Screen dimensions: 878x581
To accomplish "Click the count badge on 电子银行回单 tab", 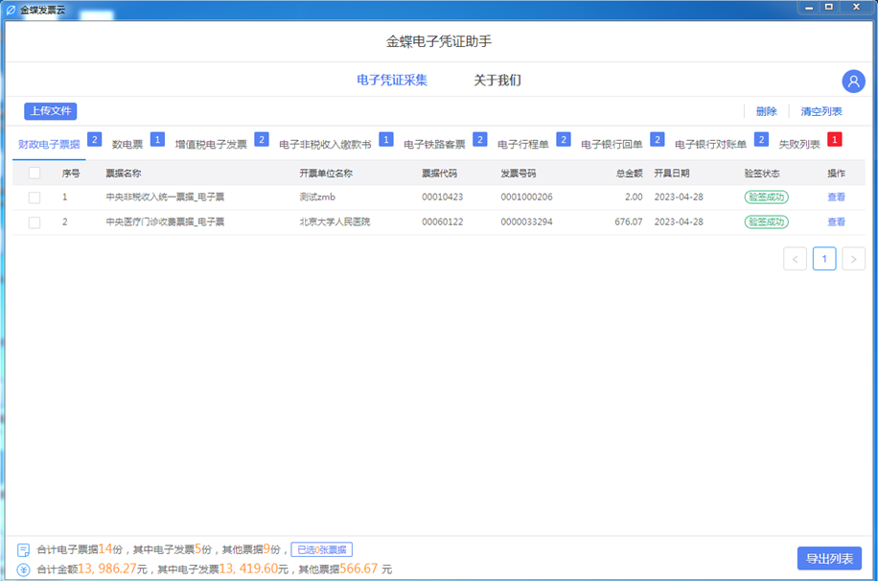I will point(658,140).
